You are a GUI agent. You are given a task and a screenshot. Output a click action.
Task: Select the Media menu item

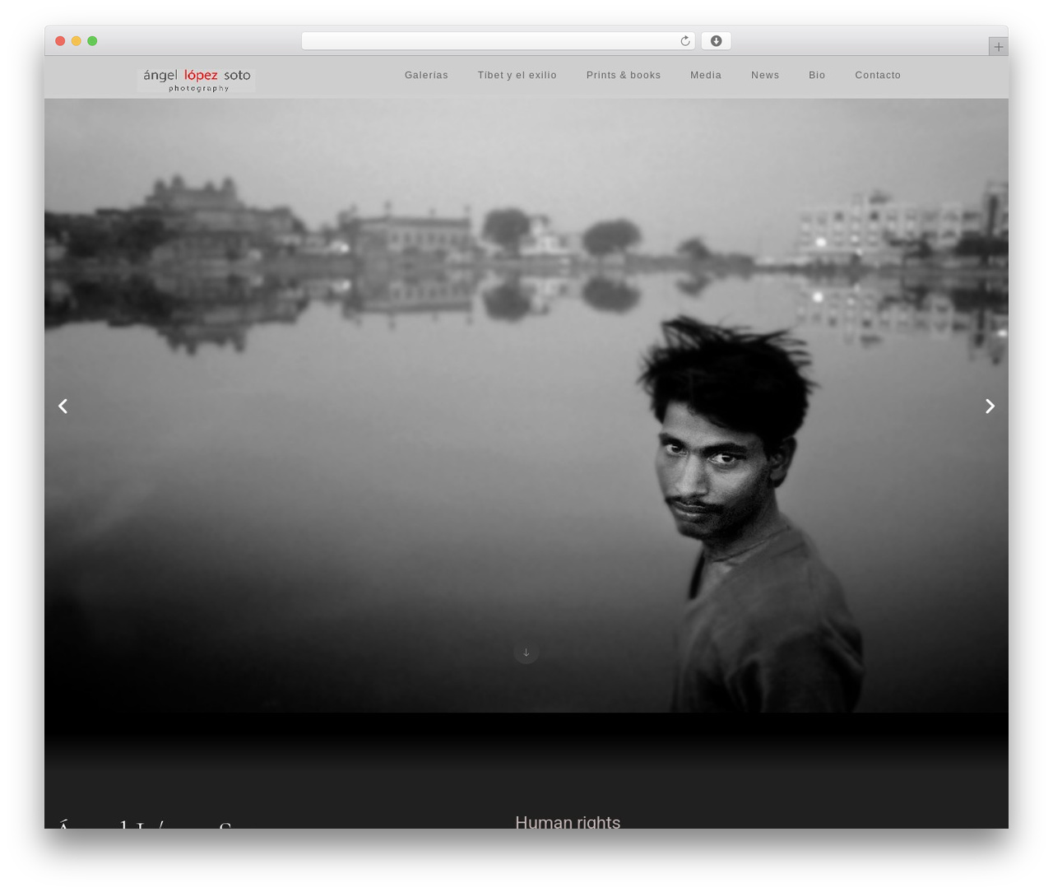[706, 75]
